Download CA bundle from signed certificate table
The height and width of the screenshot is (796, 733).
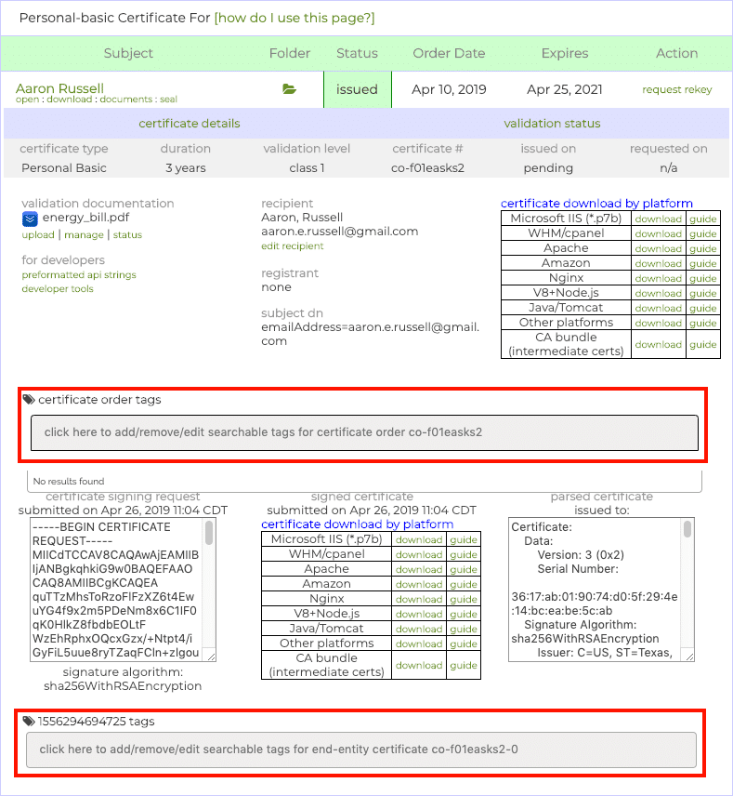(419, 666)
